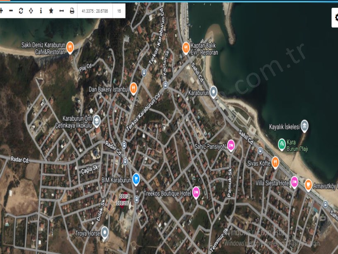
Task: Select the map zoom-in tool
Action: tap(2, 10)
